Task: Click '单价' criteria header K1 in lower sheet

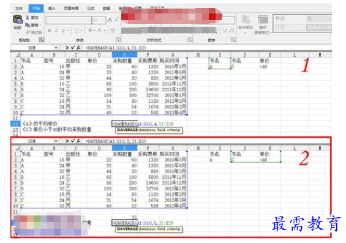Action: point(270,154)
